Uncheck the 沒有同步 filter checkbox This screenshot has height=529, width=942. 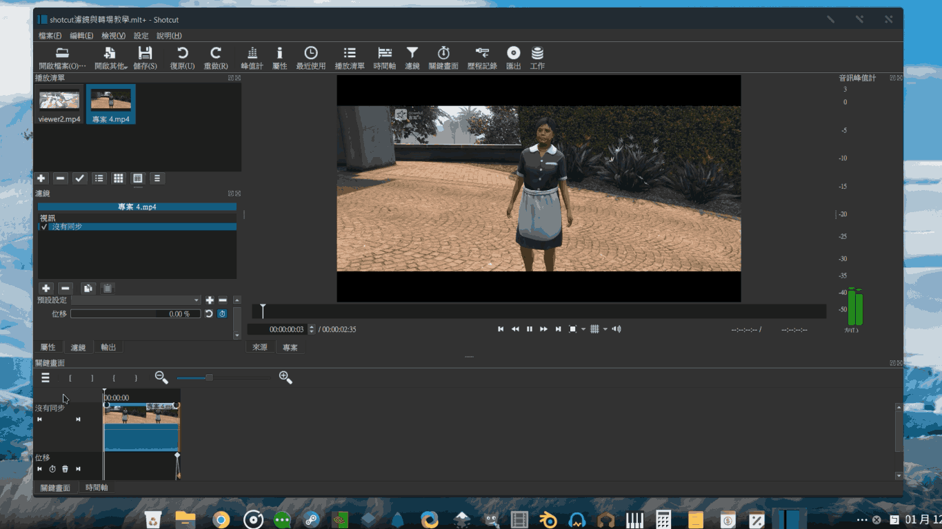click(x=44, y=227)
